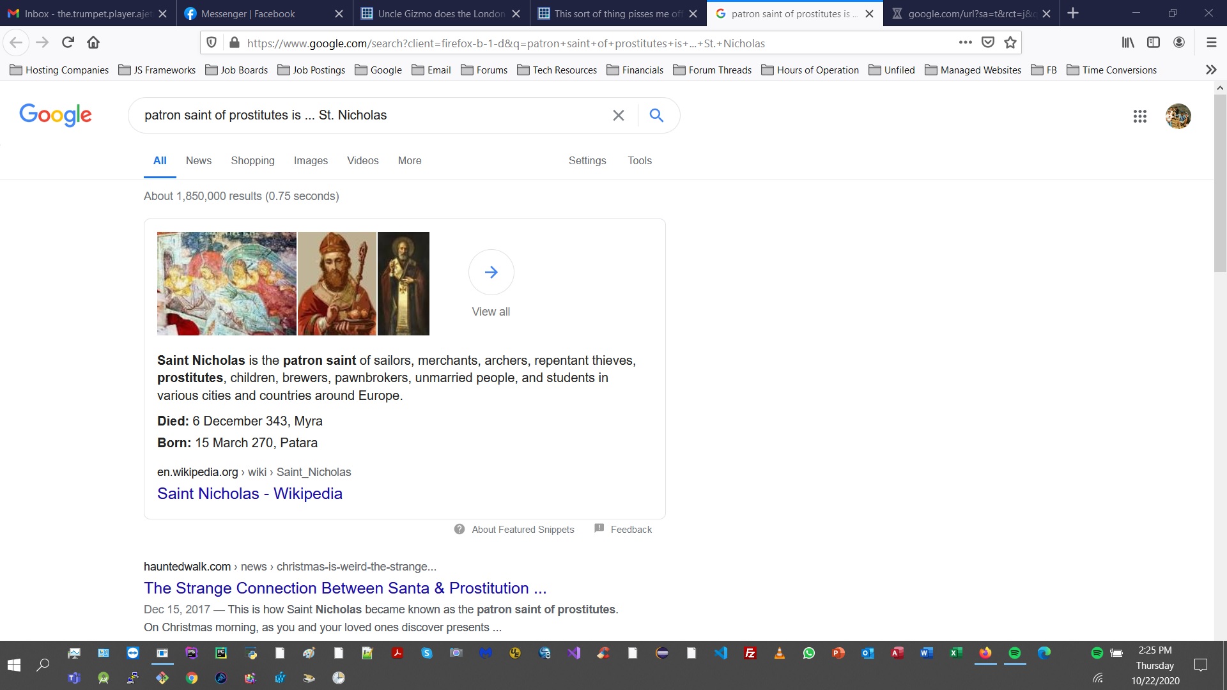Open the JS Frameworks bookmark folder
The image size is (1227, 690).
[x=157, y=70]
